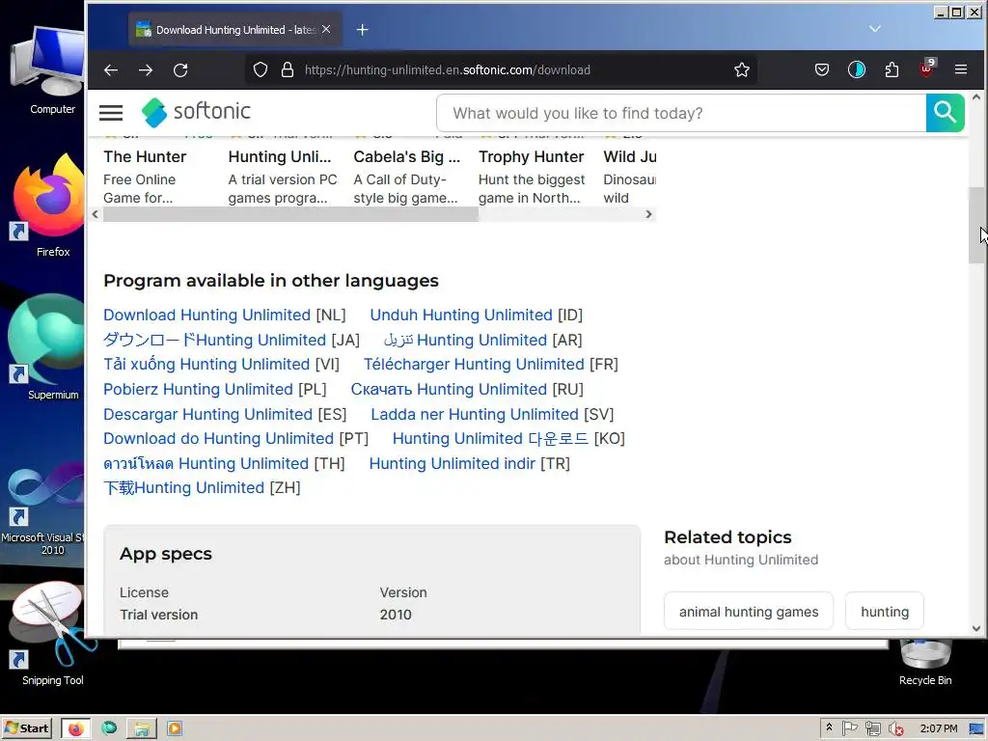Select the Recycle Bin desktop icon
The height and width of the screenshot is (741, 988).
[925, 663]
